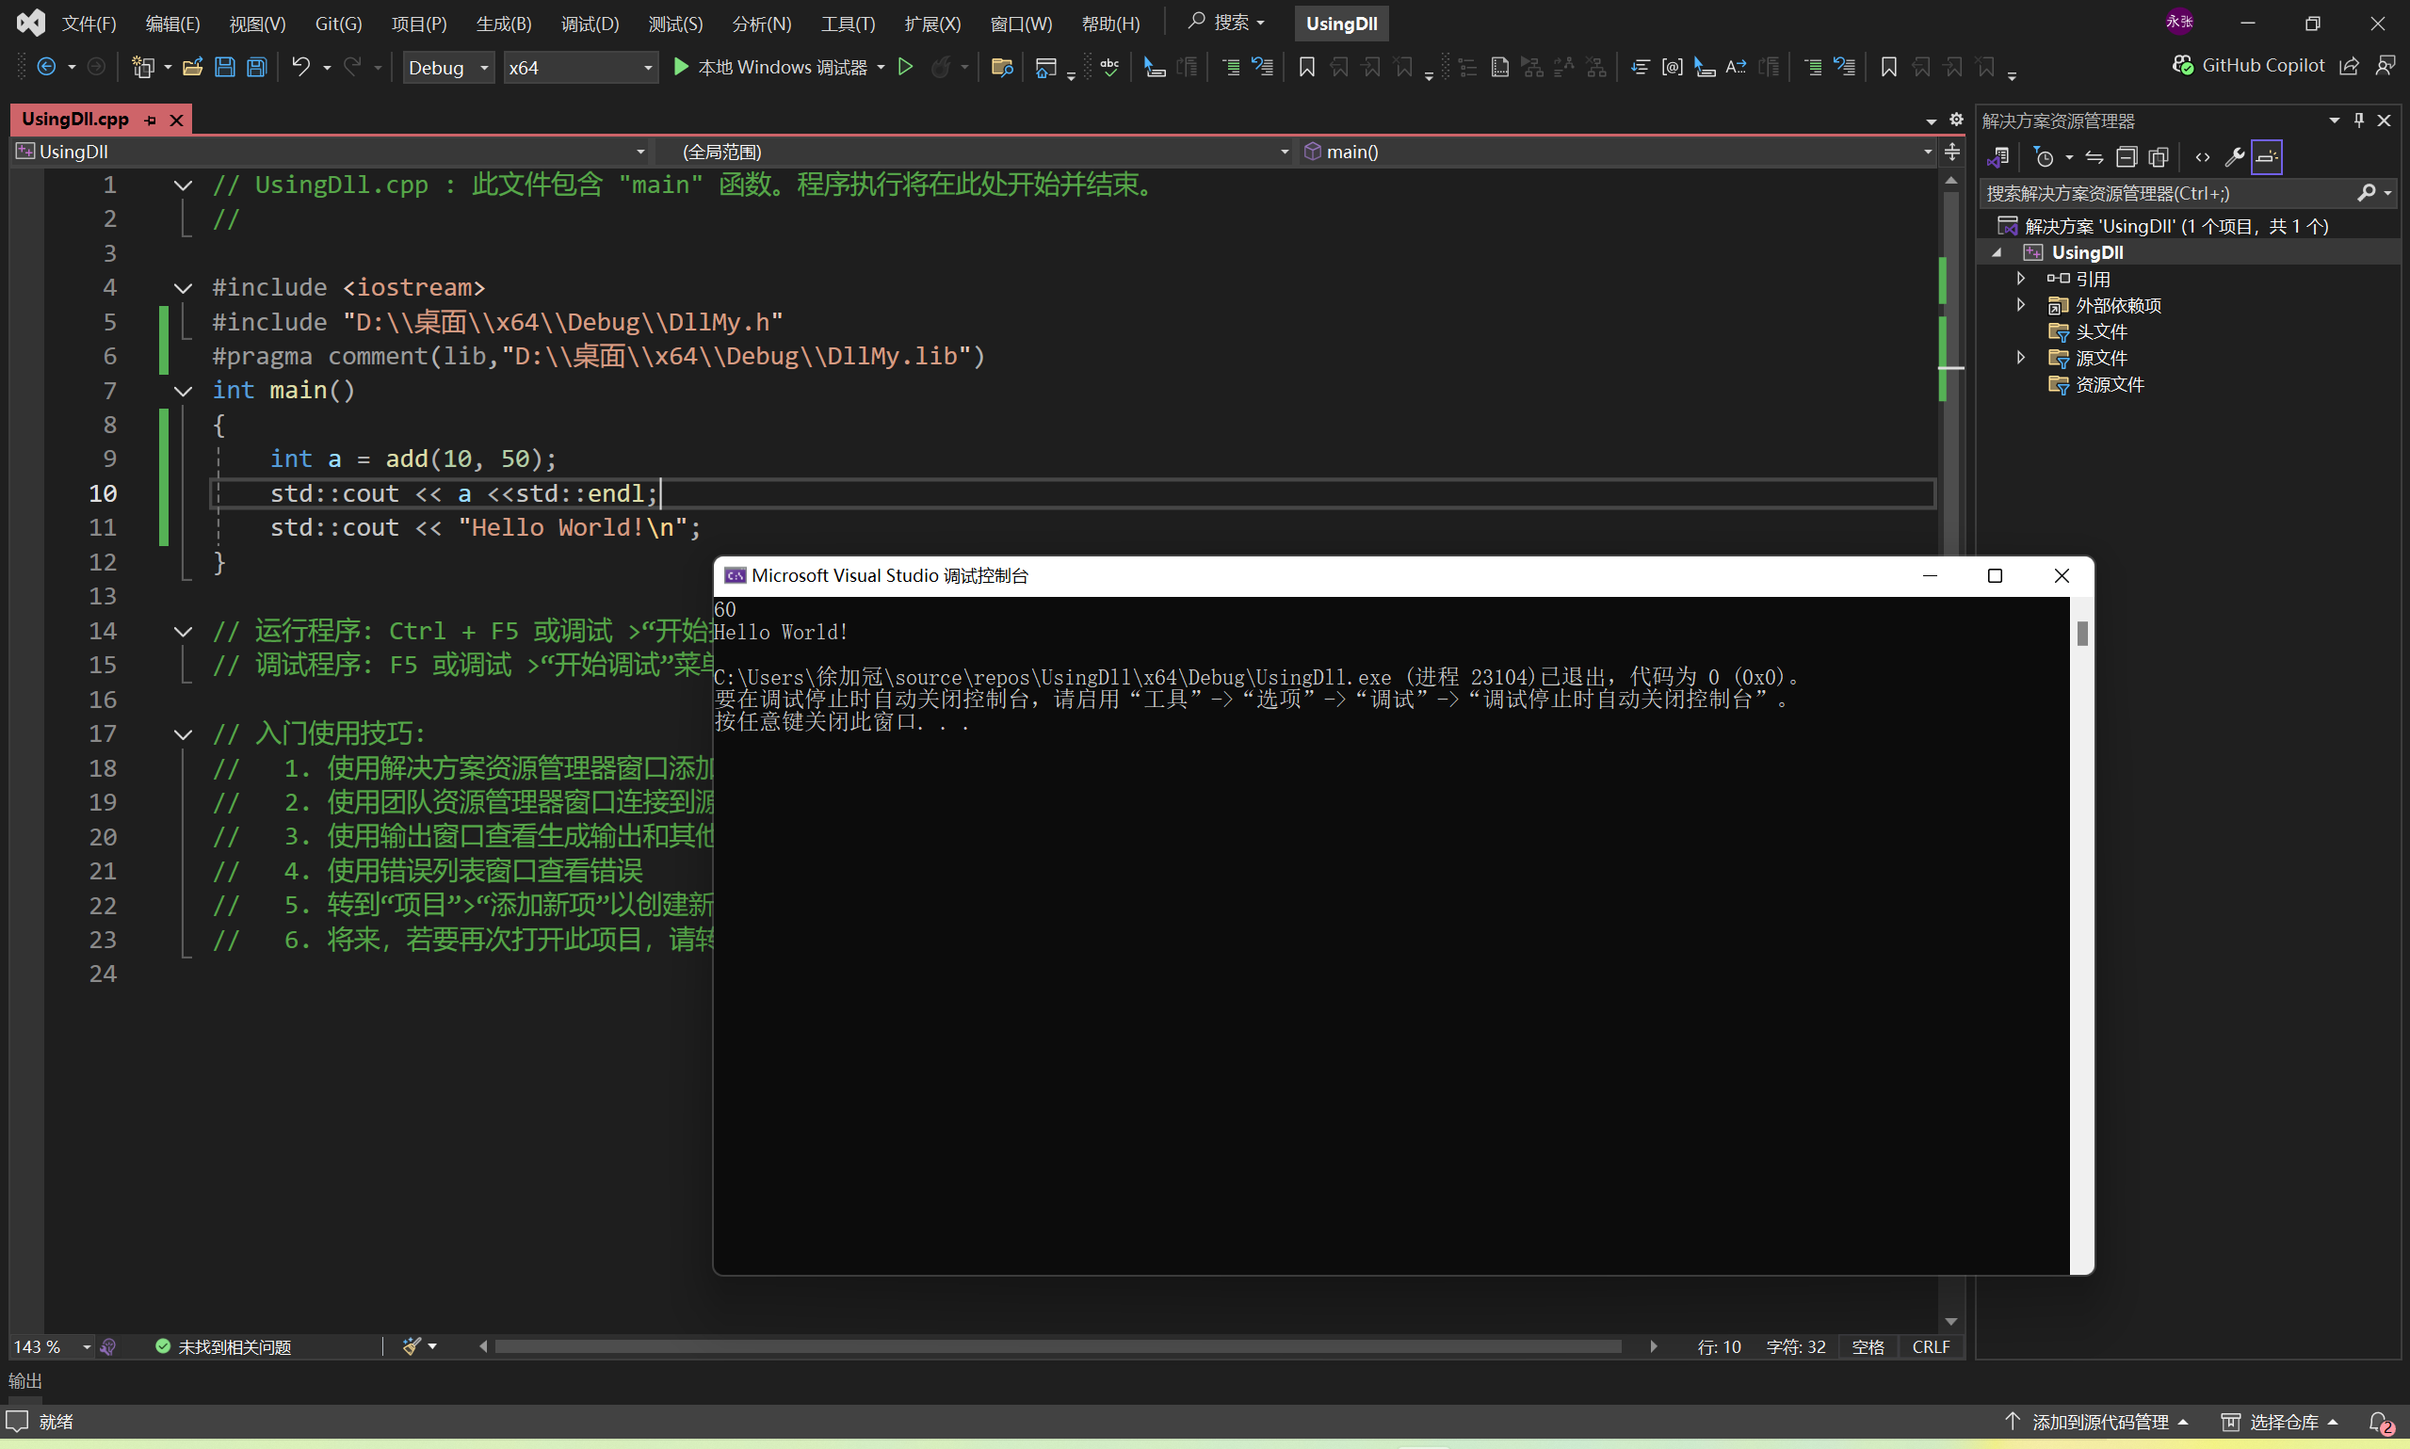
Task: Click the 搜索 search button in title bar
Action: [x=1226, y=23]
